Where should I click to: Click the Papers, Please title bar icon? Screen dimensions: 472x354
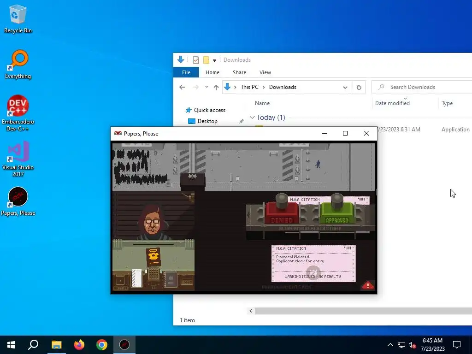118,133
